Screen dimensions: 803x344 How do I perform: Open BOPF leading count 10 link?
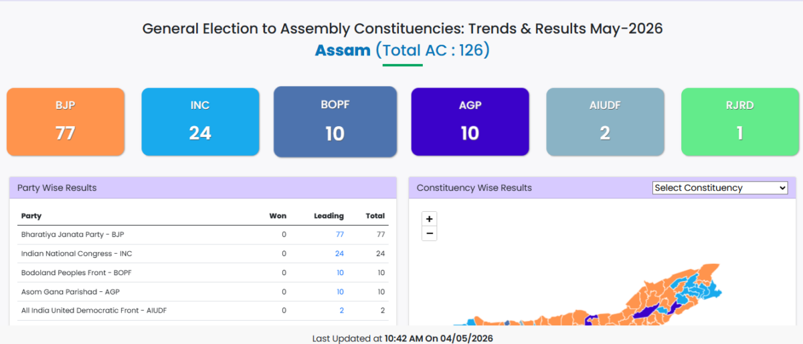(x=340, y=273)
